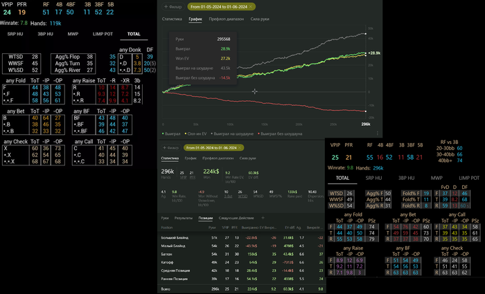The width and height of the screenshot is (485, 294).
Task: Open Сила руки tab in the lower statistics panel
Action: [247, 158]
